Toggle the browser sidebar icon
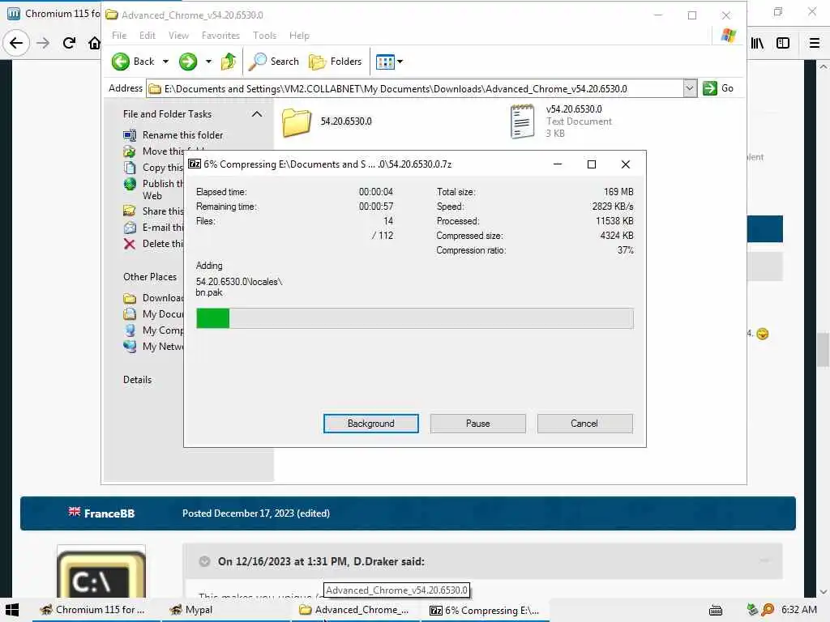The image size is (830, 622). (x=783, y=43)
